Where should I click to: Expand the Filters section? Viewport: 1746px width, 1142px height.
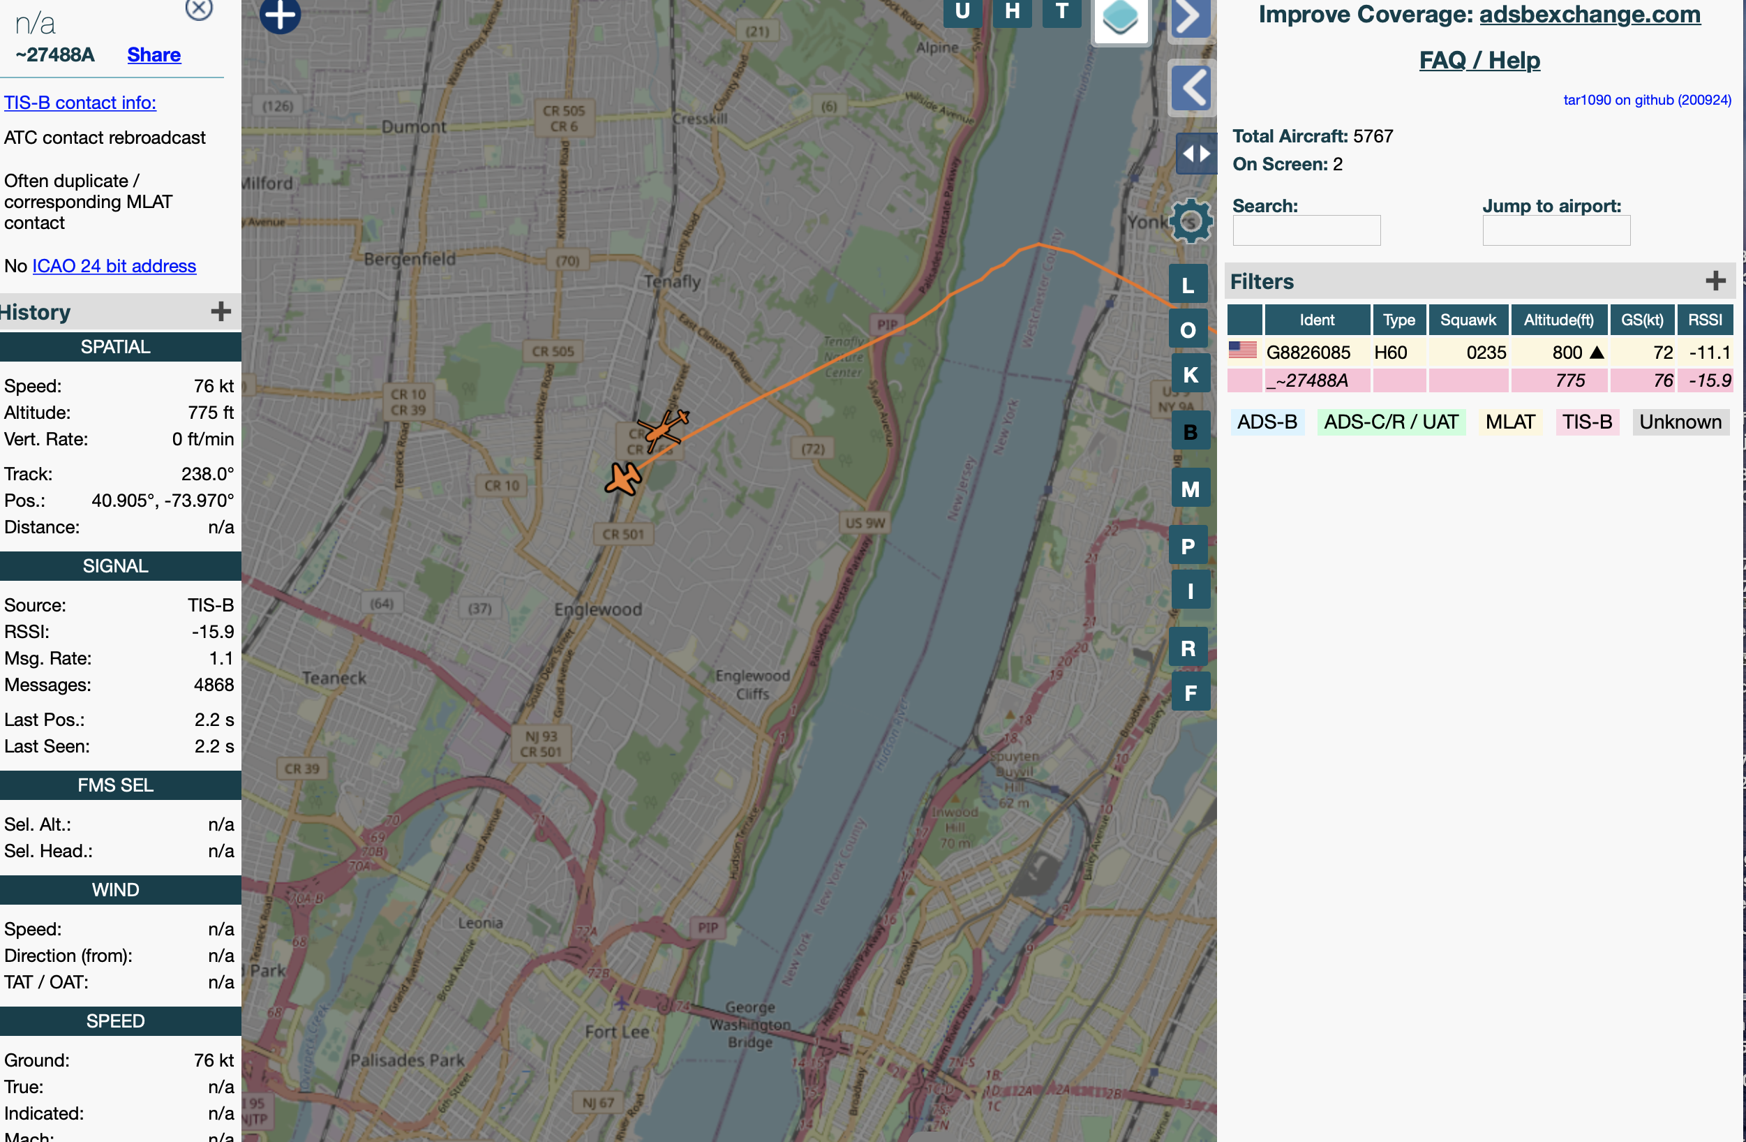click(x=1715, y=281)
